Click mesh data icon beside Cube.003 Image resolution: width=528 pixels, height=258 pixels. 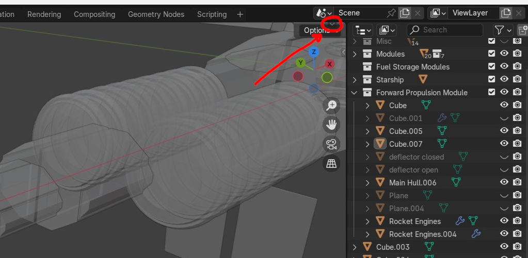click(x=429, y=247)
